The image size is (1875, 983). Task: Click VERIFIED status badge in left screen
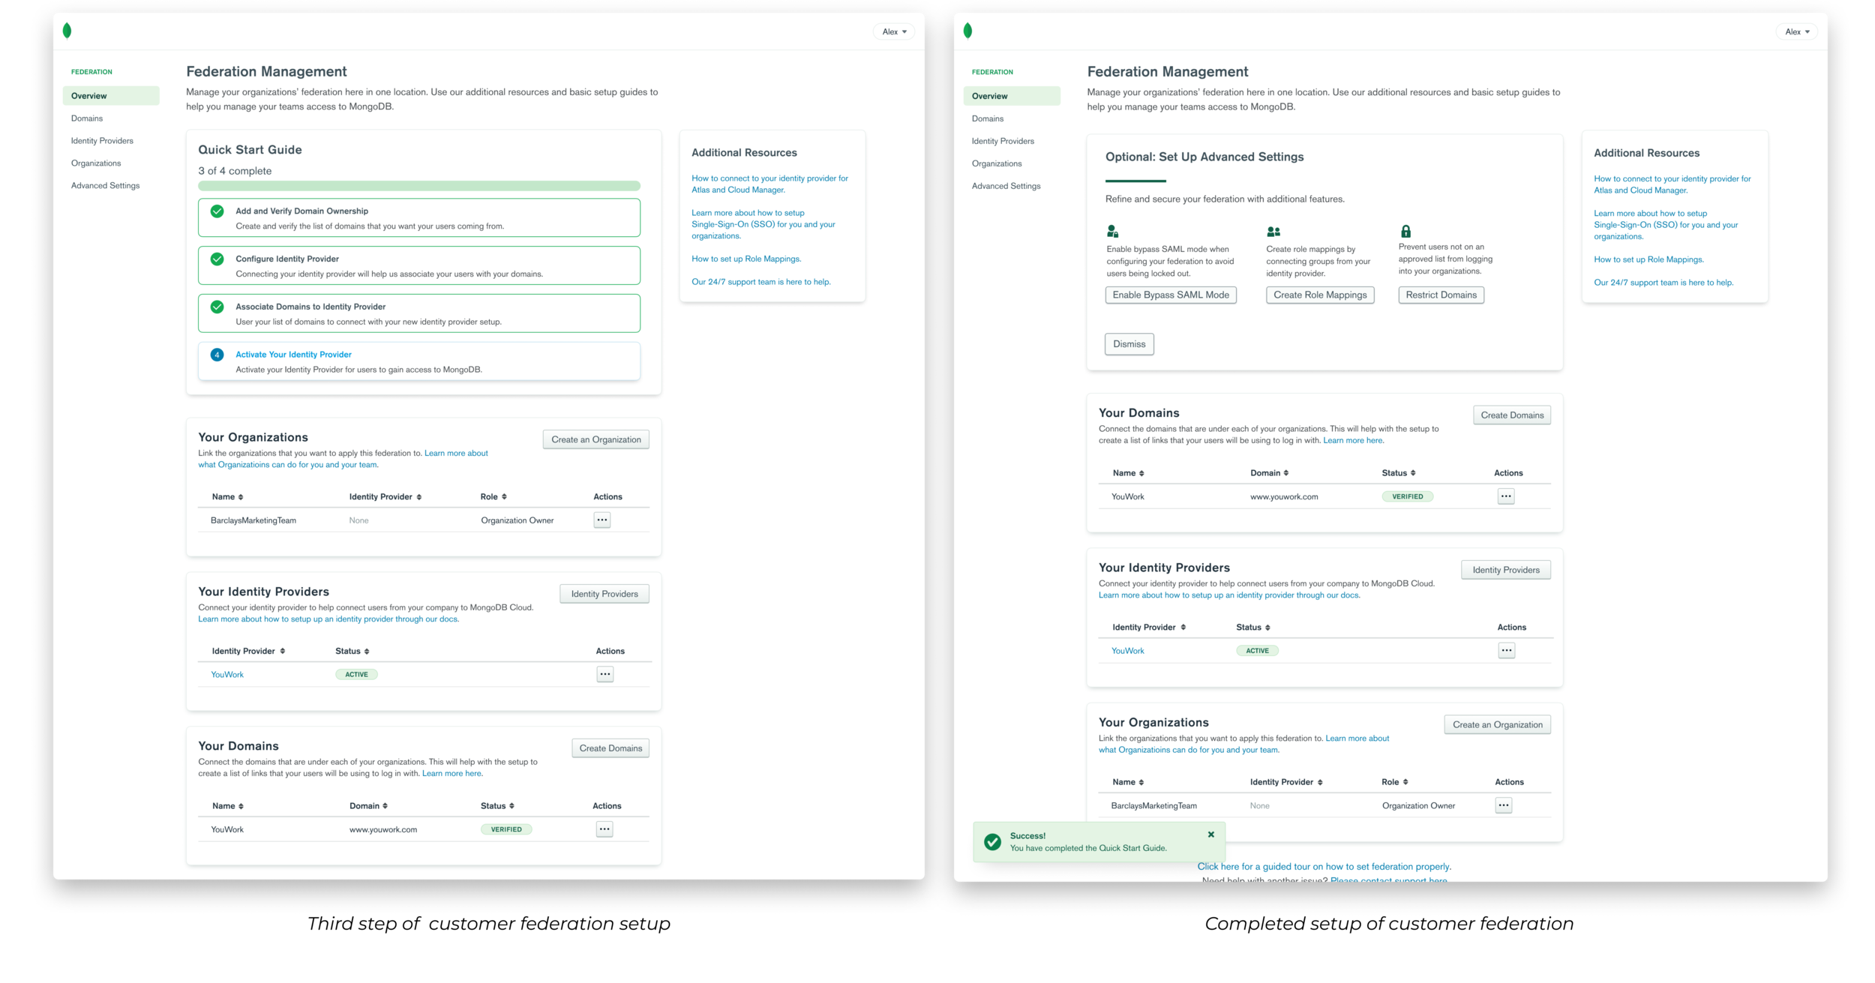[506, 829]
